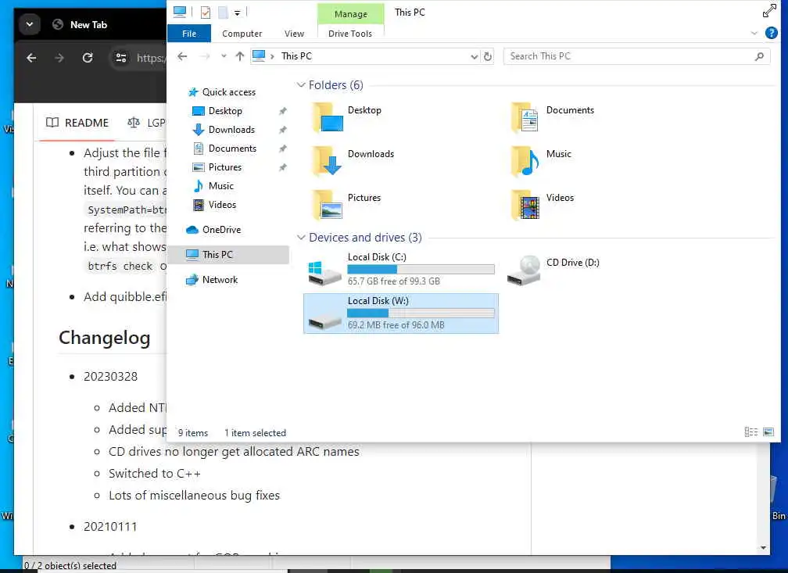Open the Customize Quick Access Toolbar dropdown

pos(237,13)
